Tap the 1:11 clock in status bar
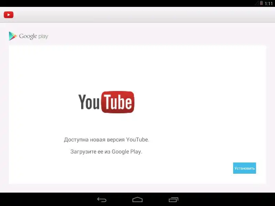The width and height of the screenshot is (275, 206). (x=269, y=3)
